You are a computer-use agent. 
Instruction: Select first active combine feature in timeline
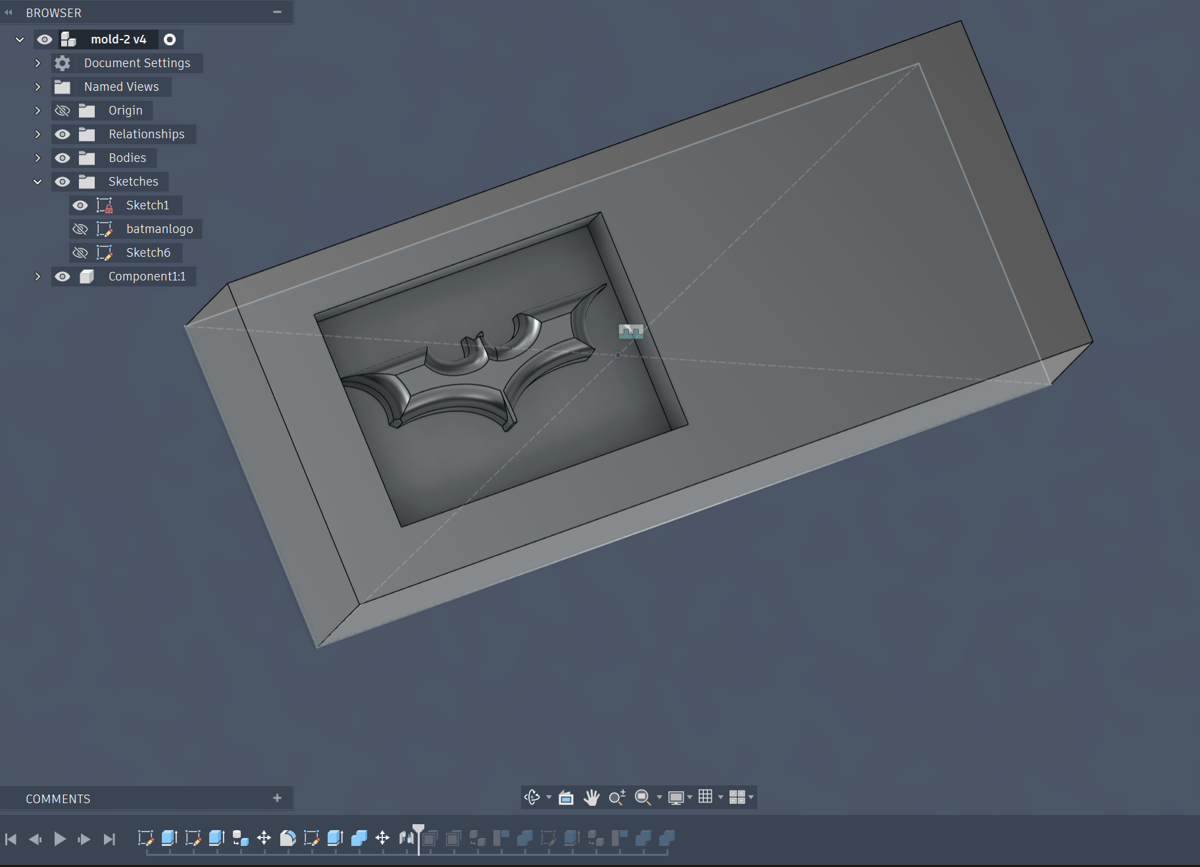359,838
